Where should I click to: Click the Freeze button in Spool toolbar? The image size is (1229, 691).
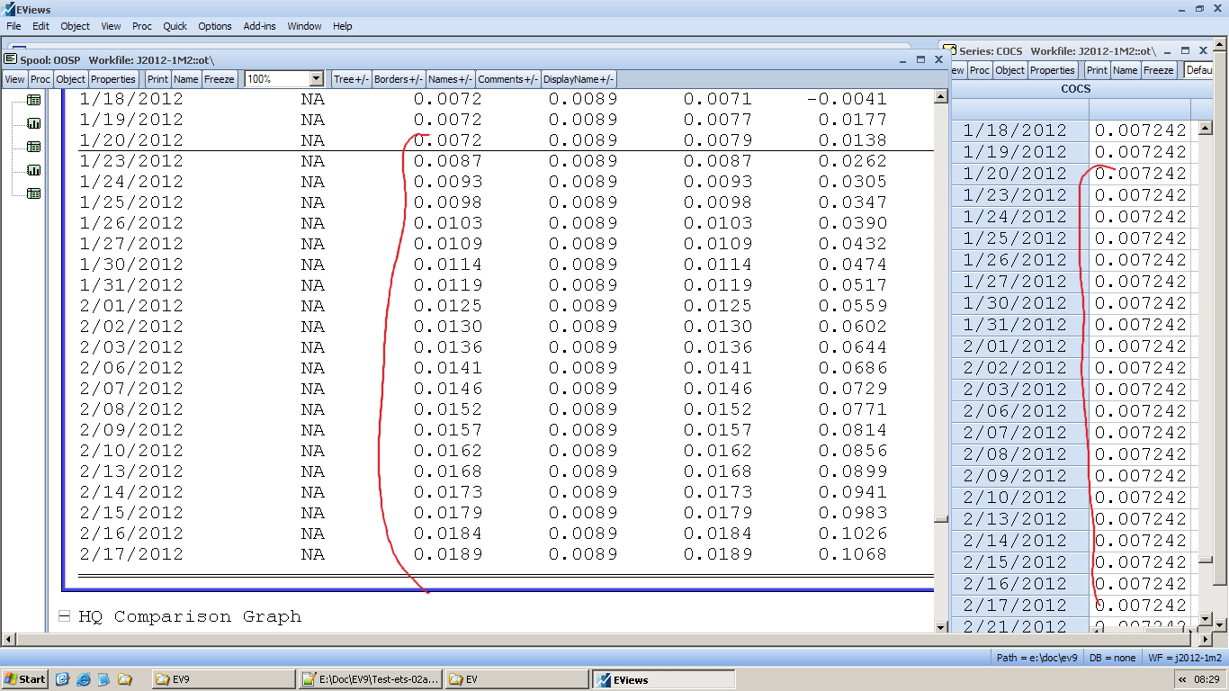tap(219, 79)
